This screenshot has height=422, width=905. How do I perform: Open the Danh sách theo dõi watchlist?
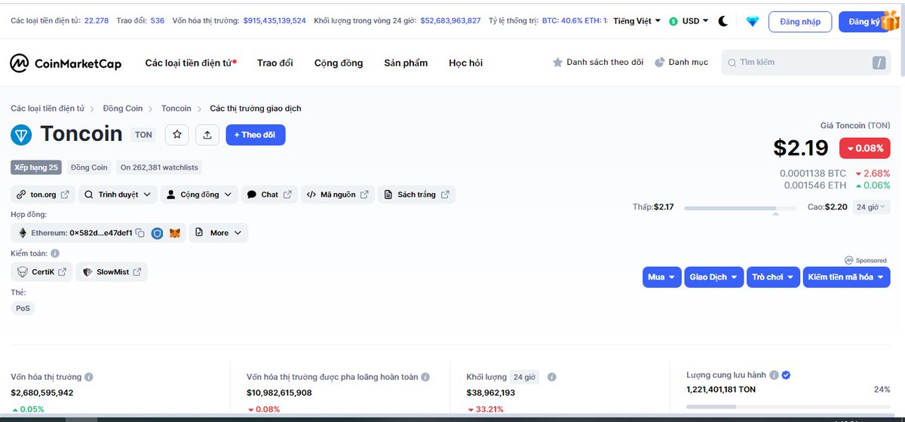pyautogui.click(x=598, y=62)
